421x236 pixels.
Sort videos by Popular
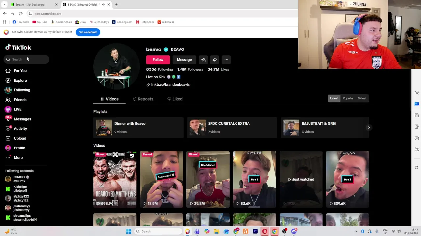click(x=348, y=98)
